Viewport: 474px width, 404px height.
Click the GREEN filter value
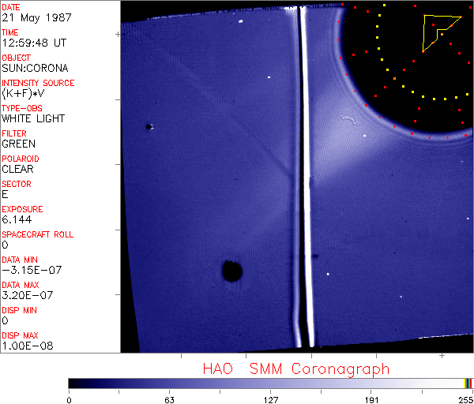point(18,144)
